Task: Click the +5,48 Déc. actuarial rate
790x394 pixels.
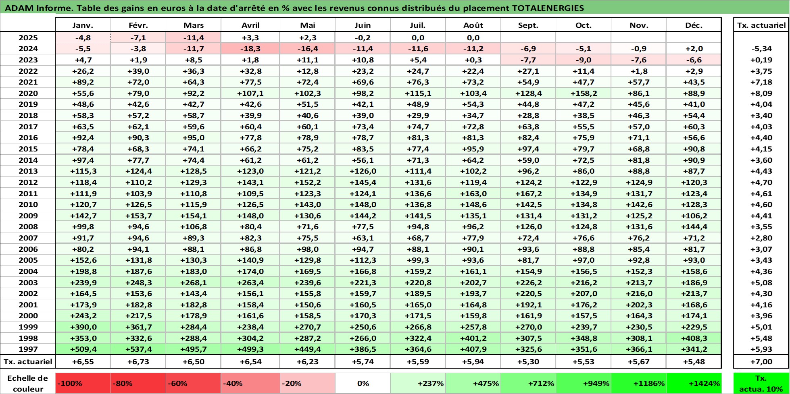Action: coord(694,361)
